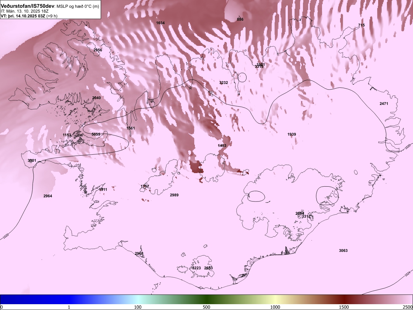Click the 3312 map label
Screen dimensions: 413x310
pos(306,216)
